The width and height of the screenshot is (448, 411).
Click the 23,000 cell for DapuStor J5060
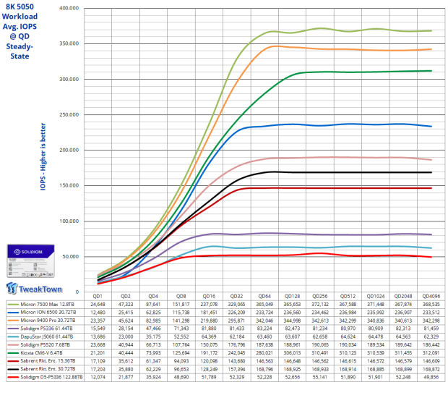pyautogui.click(x=126, y=337)
